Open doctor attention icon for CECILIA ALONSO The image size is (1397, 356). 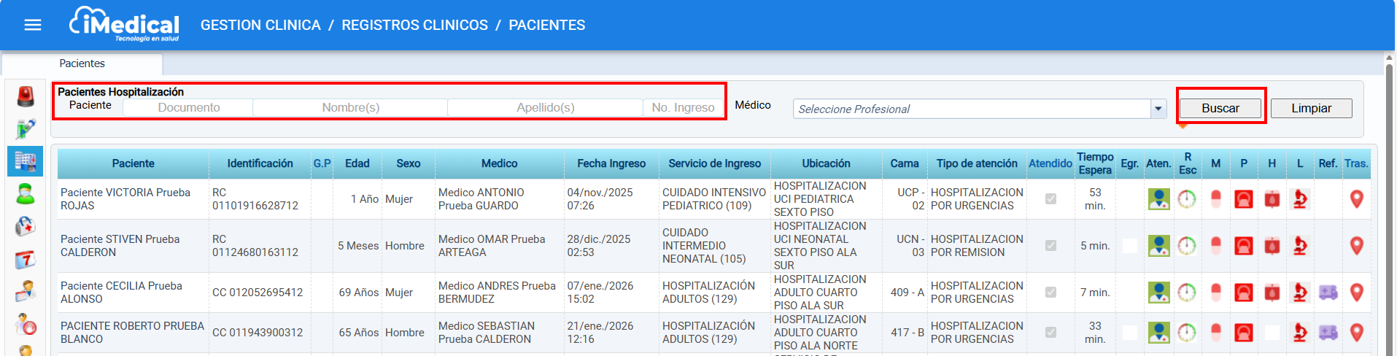tap(1158, 293)
